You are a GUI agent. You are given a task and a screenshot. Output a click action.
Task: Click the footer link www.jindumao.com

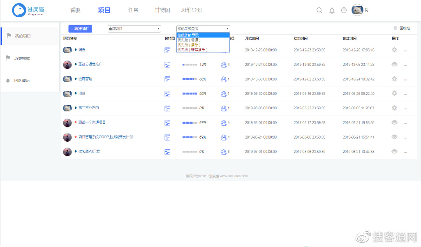click(234, 176)
